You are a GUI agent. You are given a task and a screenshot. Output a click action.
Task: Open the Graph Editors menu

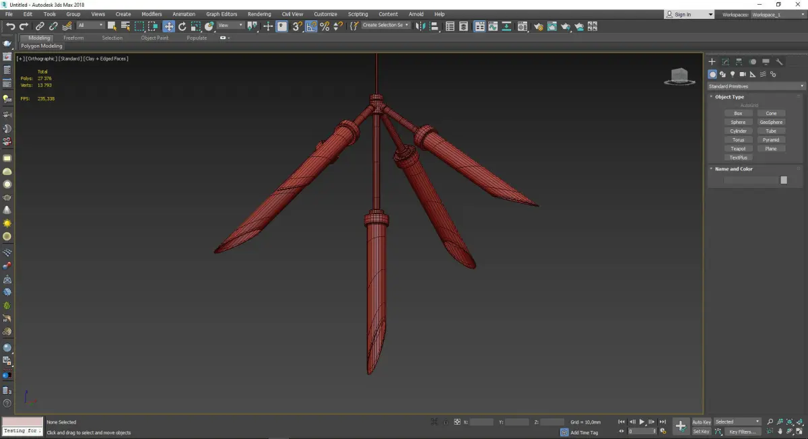click(222, 14)
